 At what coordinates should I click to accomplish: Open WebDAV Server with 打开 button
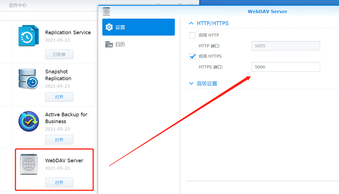click(x=59, y=183)
